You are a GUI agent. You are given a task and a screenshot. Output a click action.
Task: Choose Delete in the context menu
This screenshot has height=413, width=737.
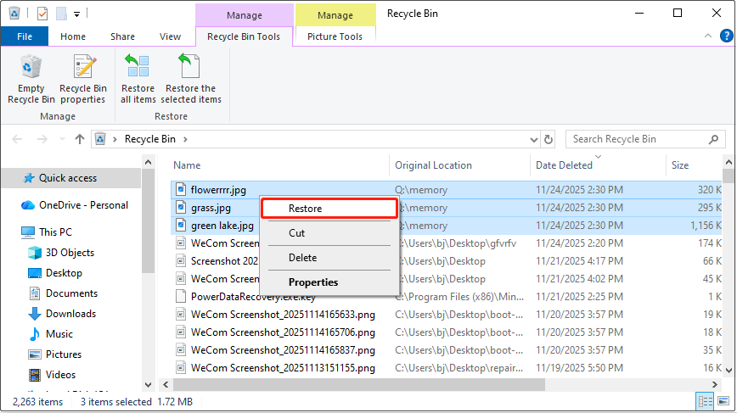click(x=329, y=258)
